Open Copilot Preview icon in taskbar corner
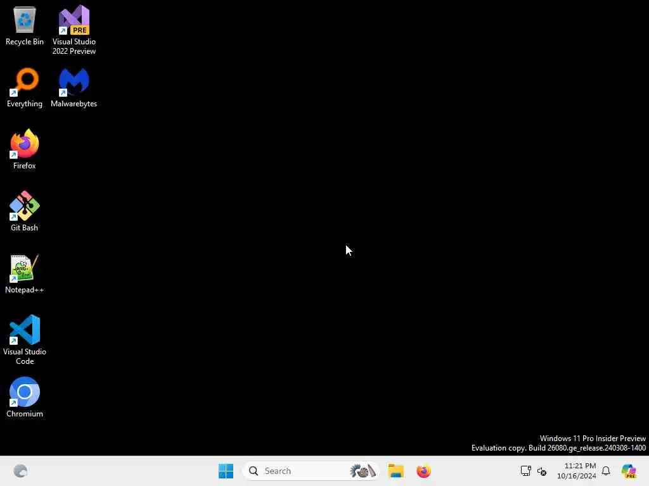 [629, 471]
